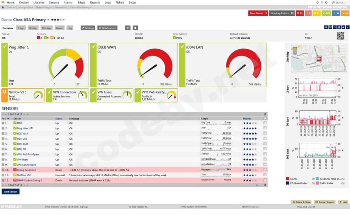Click the table window icon in the sensor list header bar
Image resolution: width=350 pixels, height=224 pixels.
pos(265,114)
